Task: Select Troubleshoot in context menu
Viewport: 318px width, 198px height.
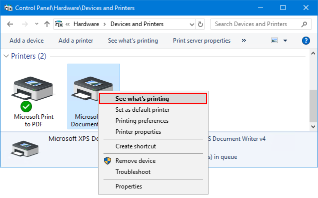Action: pyautogui.click(x=153, y=172)
